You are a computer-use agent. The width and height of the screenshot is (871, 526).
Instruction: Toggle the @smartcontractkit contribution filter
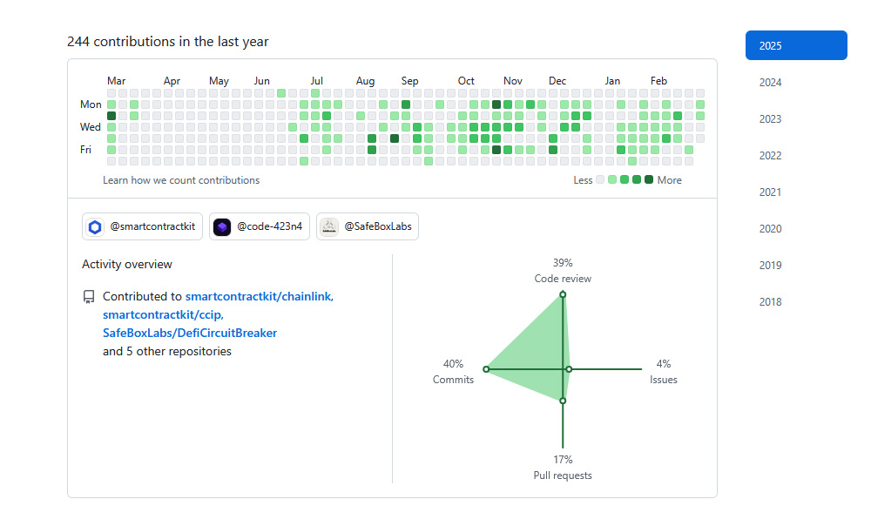point(142,226)
